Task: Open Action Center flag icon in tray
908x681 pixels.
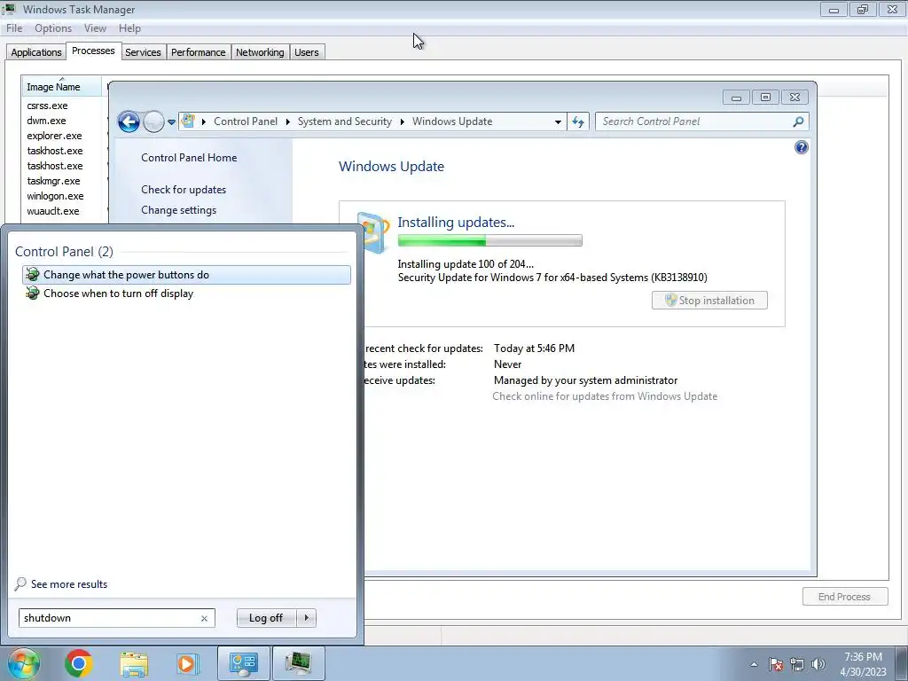Action: coord(776,664)
